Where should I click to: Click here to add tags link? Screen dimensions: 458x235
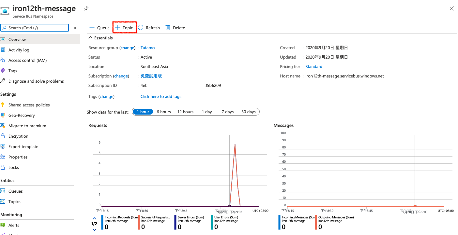pyautogui.click(x=161, y=96)
